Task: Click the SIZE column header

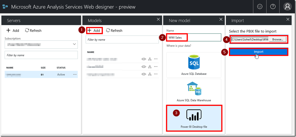Action: [x=43, y=68]
